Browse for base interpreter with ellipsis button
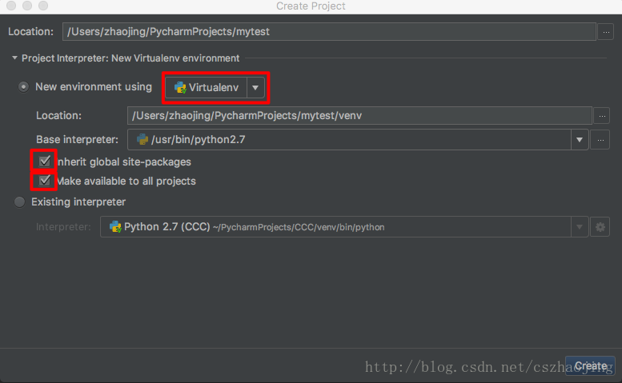 [x=600, y=140]
